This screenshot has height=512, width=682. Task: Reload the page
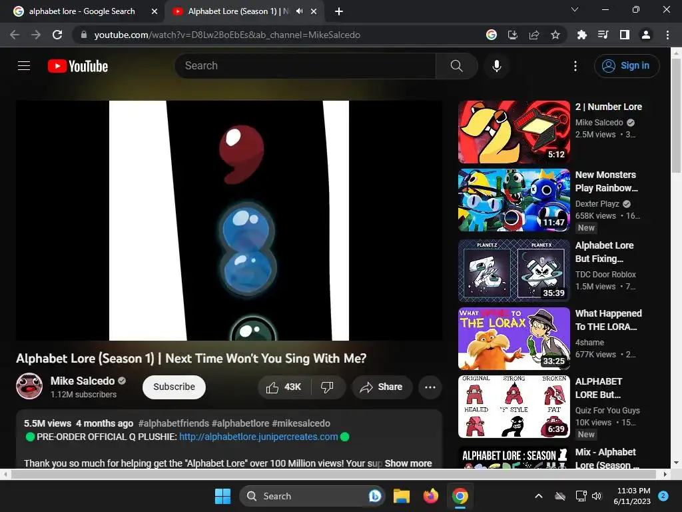[x=57, y=35]
